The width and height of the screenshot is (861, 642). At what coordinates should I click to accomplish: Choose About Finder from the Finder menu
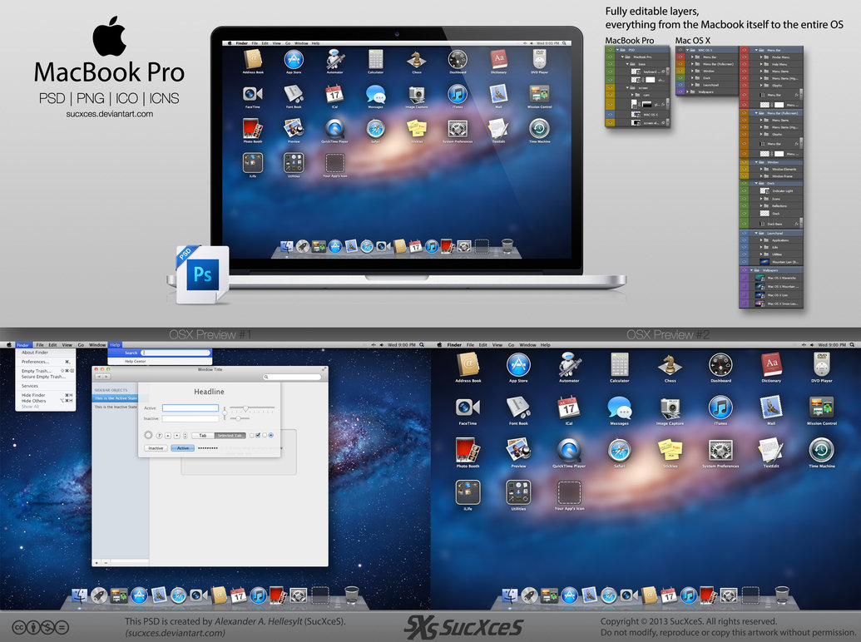click(x=35, y=353)
